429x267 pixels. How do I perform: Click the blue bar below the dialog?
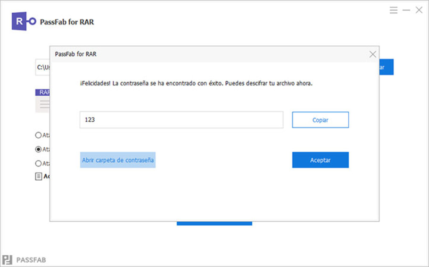214,224
